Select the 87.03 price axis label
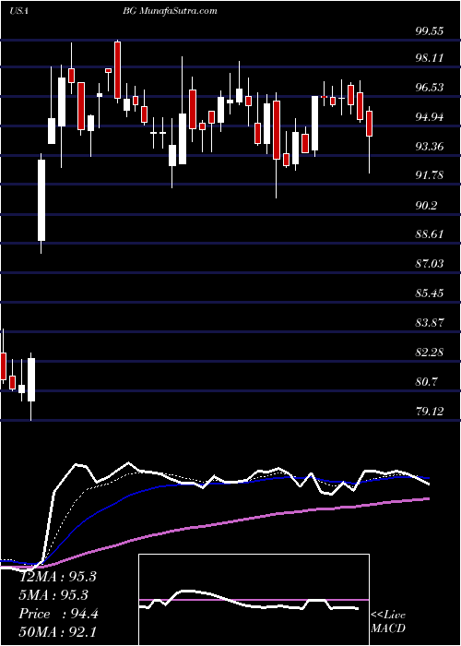The image size is (461, 646). point(430,263)
